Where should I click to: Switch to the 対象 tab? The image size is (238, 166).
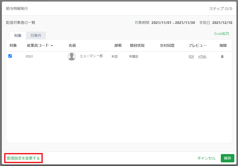(18, 36)
